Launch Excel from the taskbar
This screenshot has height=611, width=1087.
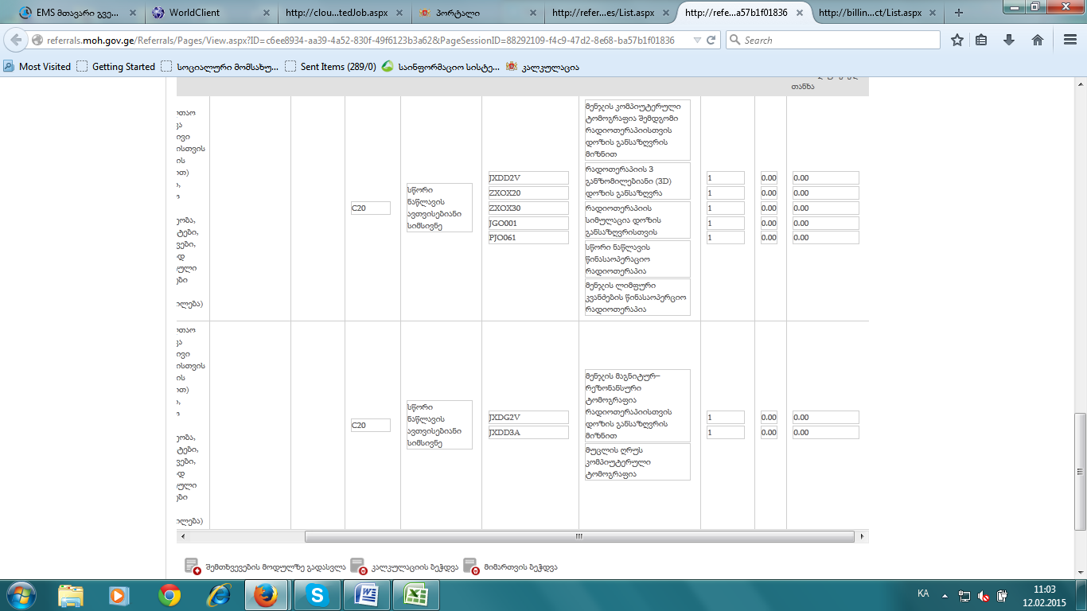pos(415,595)
